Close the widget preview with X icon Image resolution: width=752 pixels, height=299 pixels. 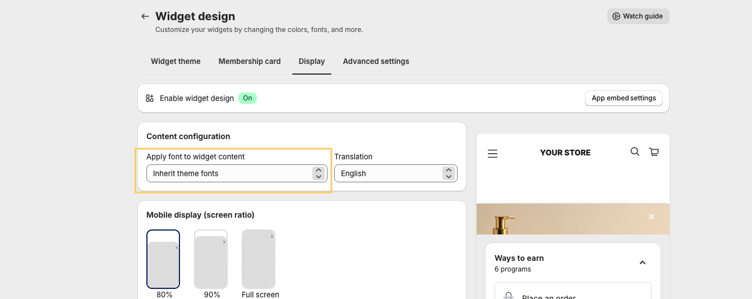click(651, 217)
